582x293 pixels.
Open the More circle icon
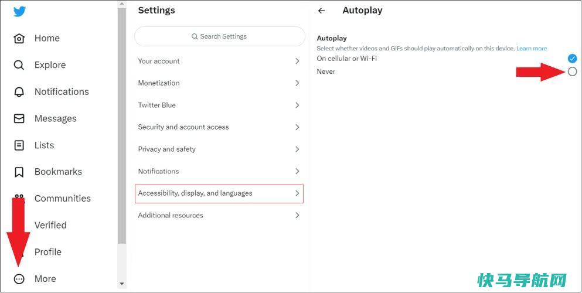[x=19, y=279]
